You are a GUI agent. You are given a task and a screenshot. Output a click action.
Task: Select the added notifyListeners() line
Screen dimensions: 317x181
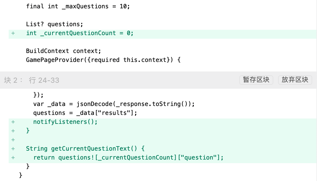(x=65, y=122)
